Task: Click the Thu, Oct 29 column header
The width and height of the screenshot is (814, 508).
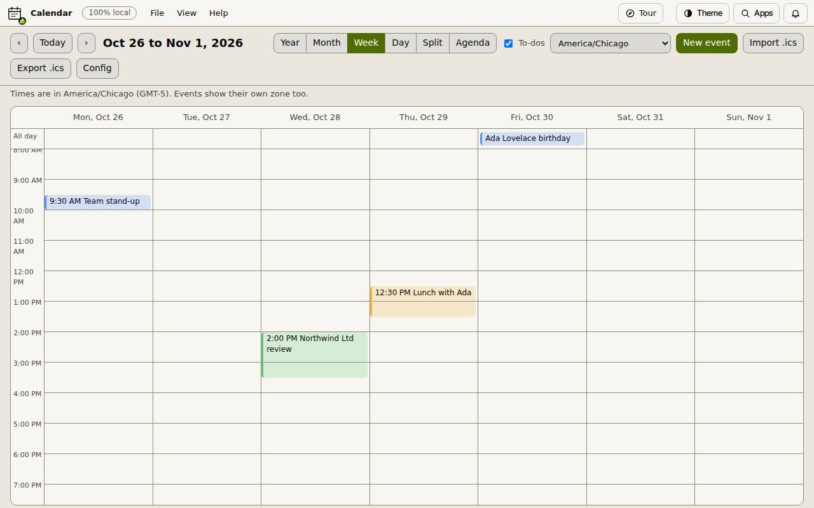Action: 424,117
